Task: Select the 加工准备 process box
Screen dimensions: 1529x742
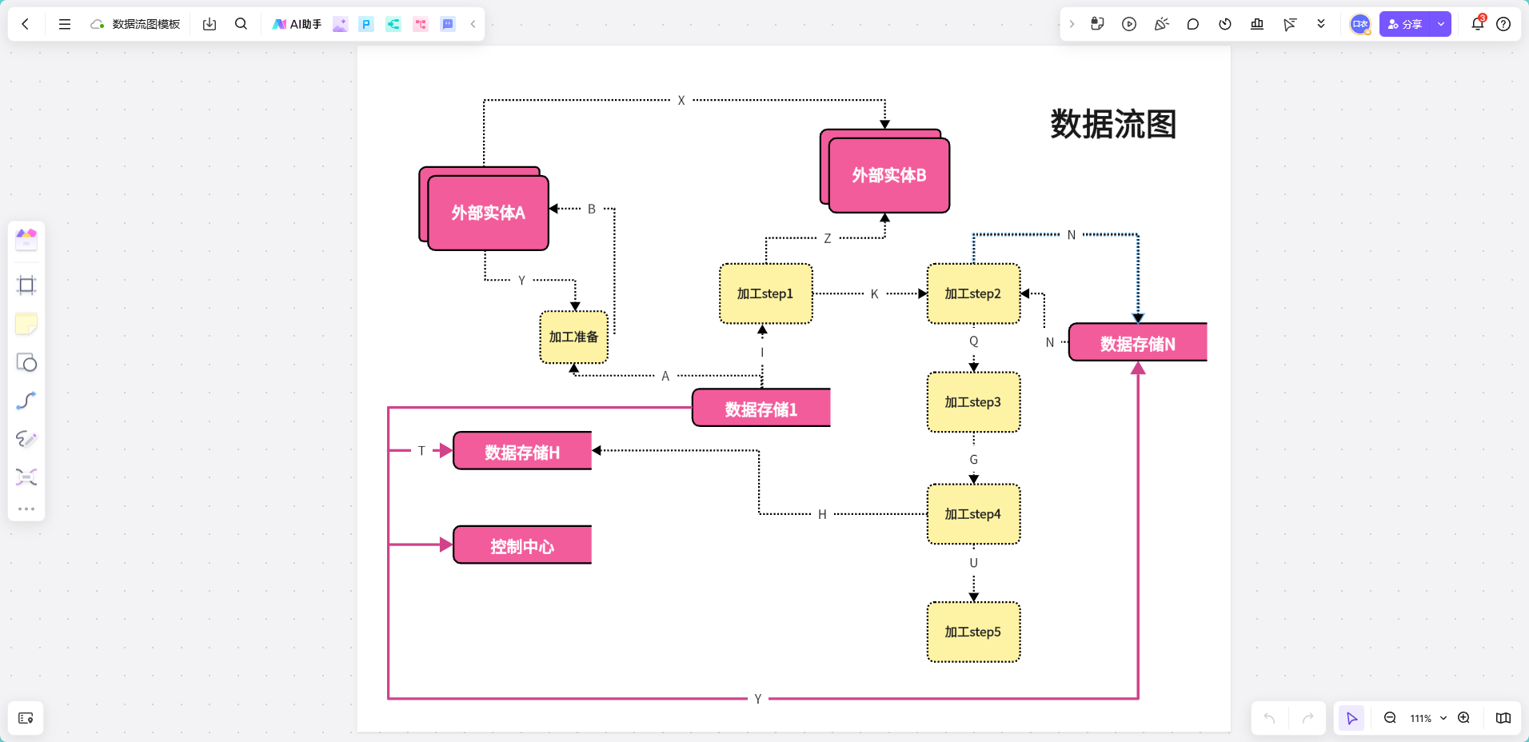Action: coord(574,337)
